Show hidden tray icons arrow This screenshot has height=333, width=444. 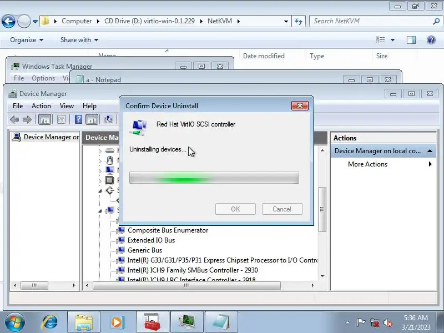pos(347,322)
